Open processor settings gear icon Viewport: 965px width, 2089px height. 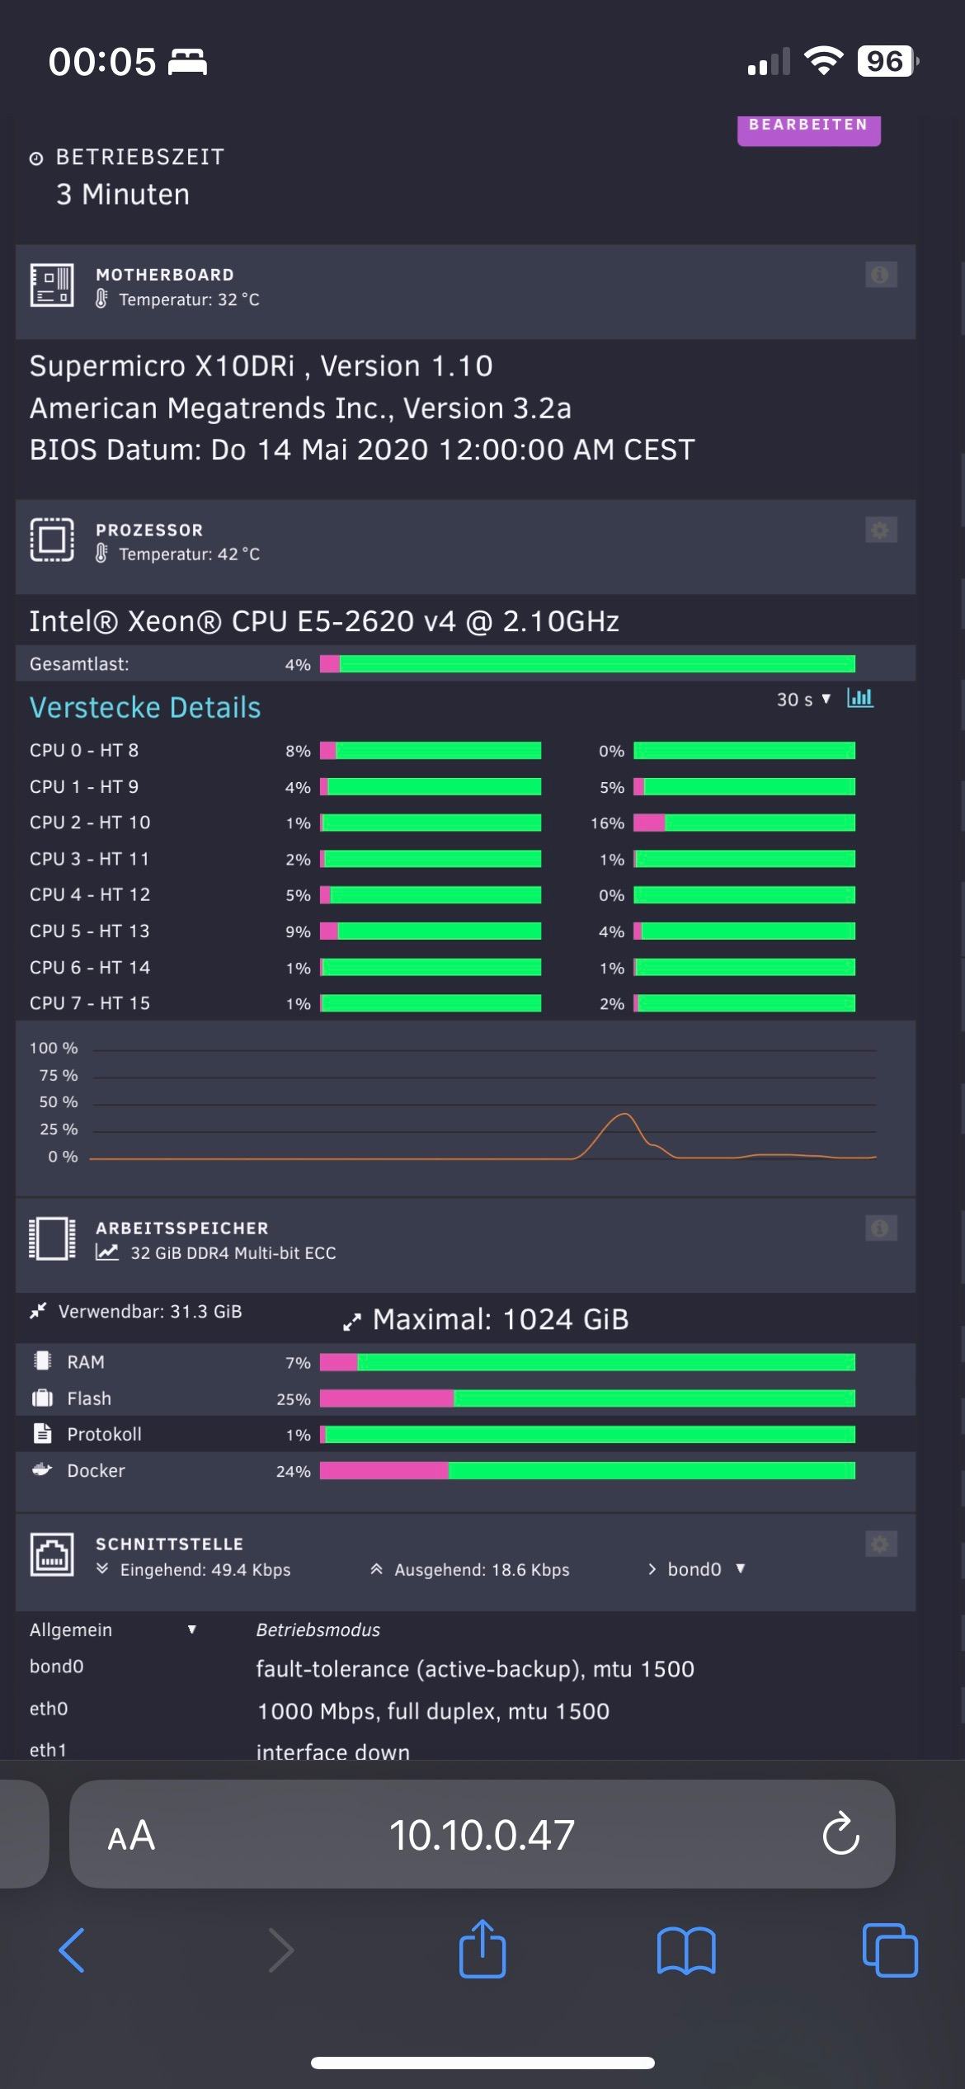(880, 530)
